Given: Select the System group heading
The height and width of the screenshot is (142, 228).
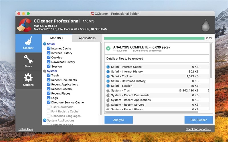Looking at the screenshot, I should click(x=52, y=71).
